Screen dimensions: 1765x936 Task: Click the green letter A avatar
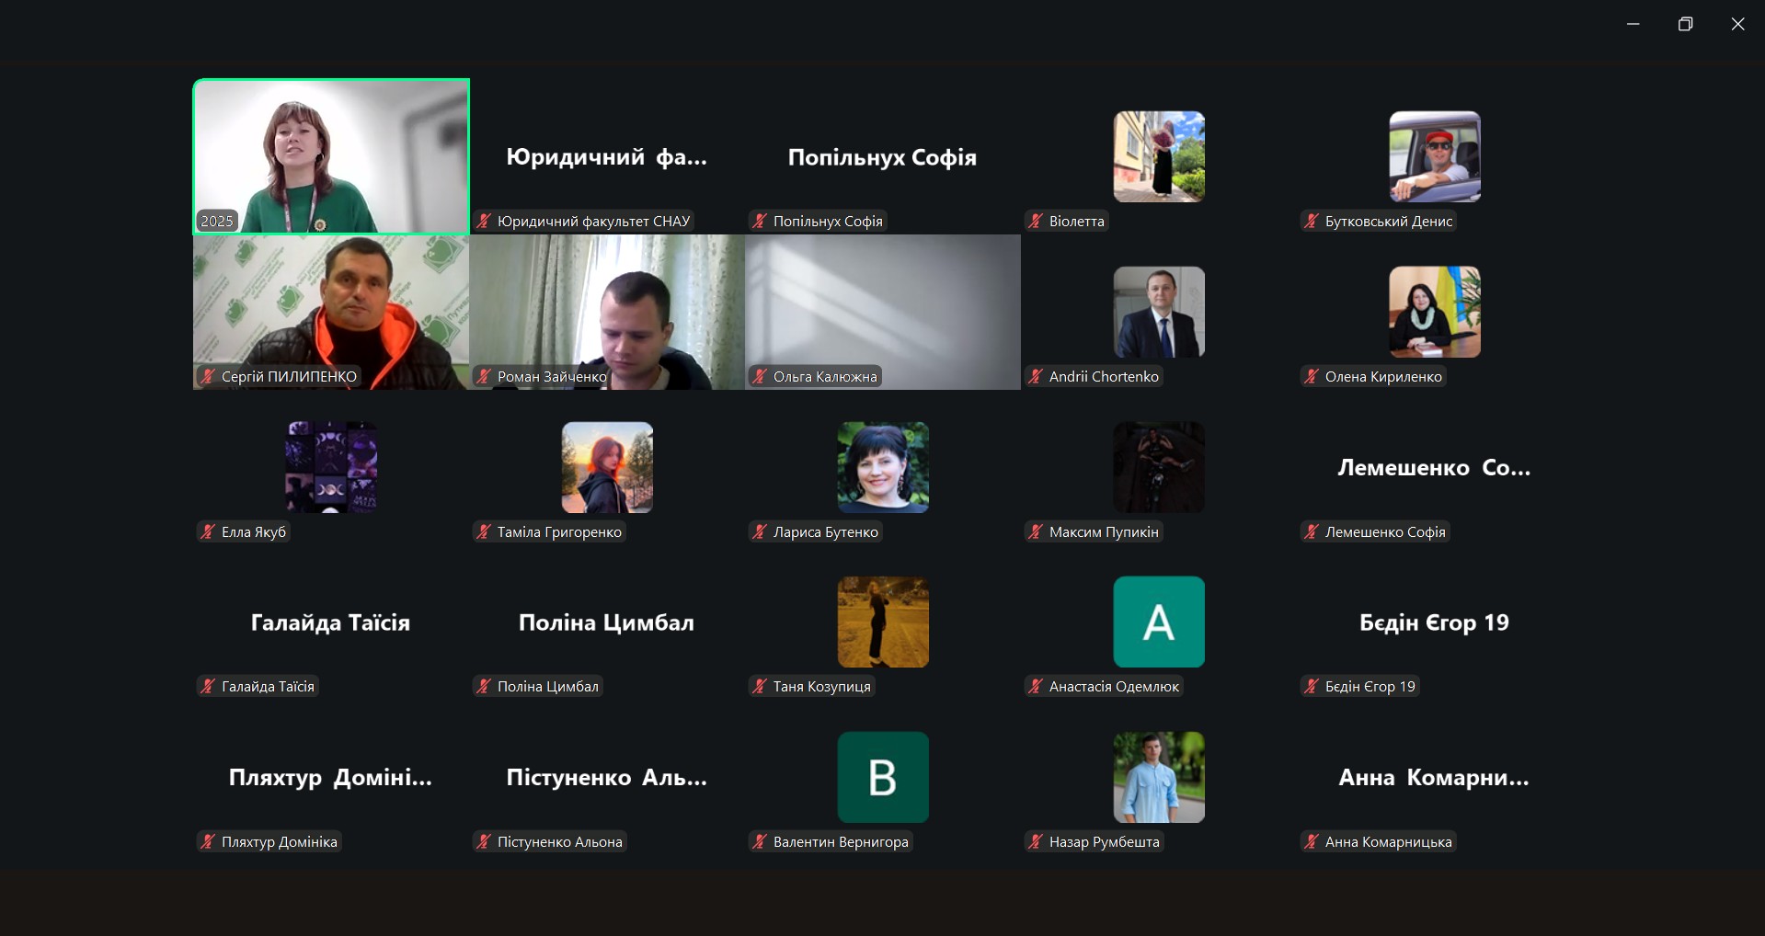[x=1158, y=622]
